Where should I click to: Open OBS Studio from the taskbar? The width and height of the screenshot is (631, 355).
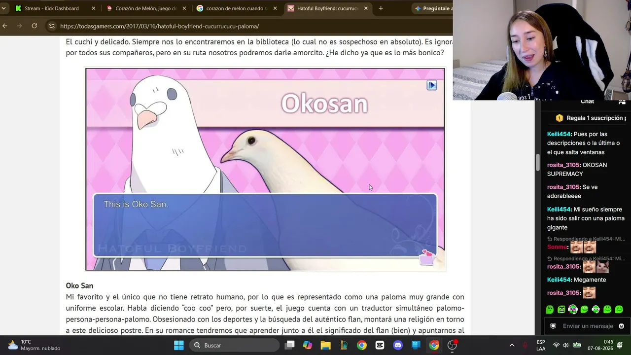pos(452,345)
